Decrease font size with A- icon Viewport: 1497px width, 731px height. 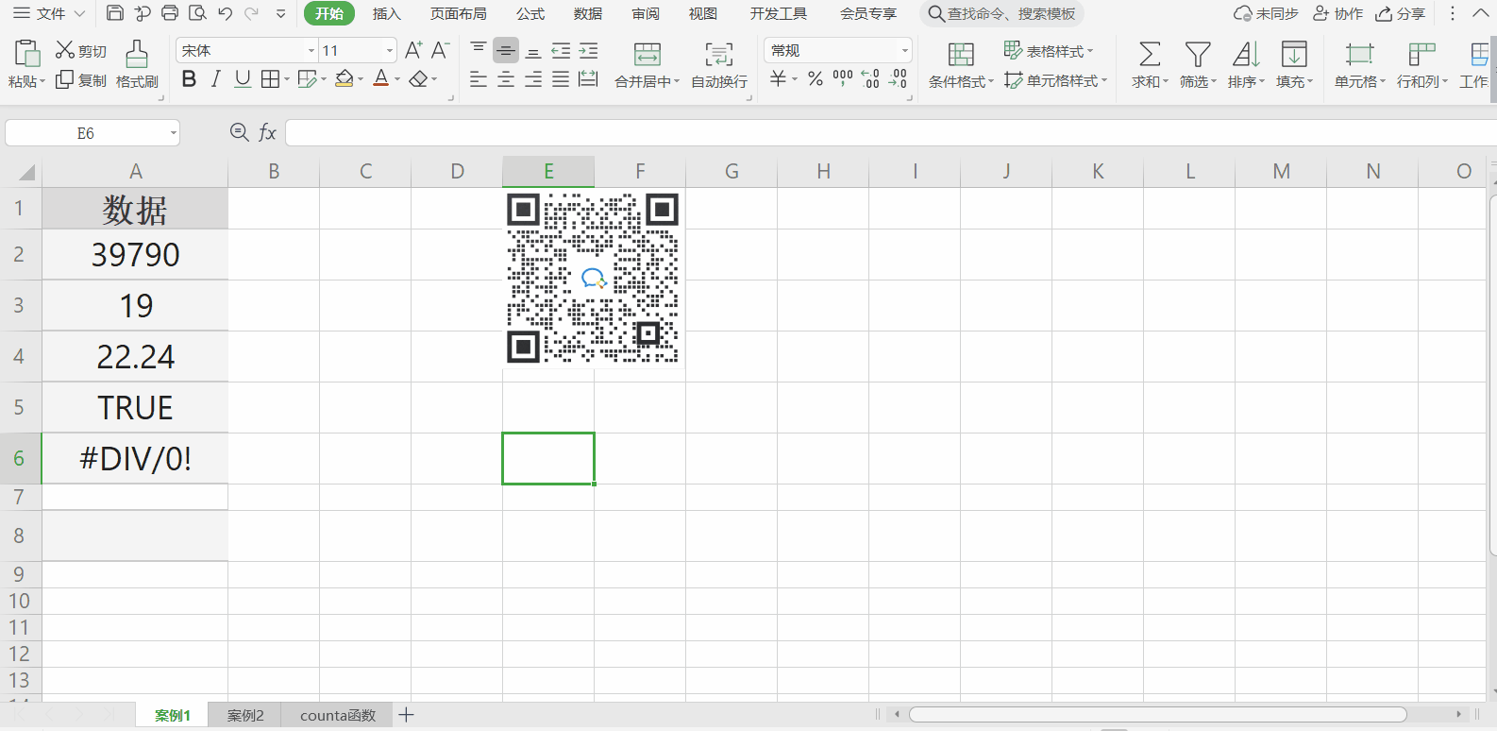click(x=441, y=50)
